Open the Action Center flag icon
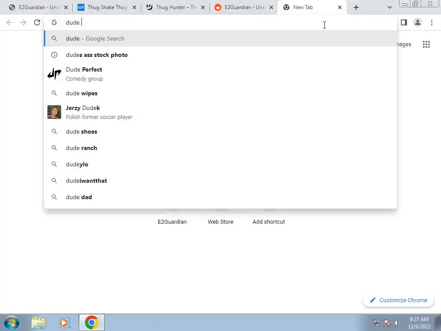 387,323
